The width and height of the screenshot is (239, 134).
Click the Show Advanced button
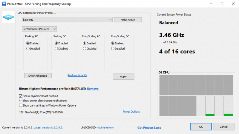(x=38, y=76)
